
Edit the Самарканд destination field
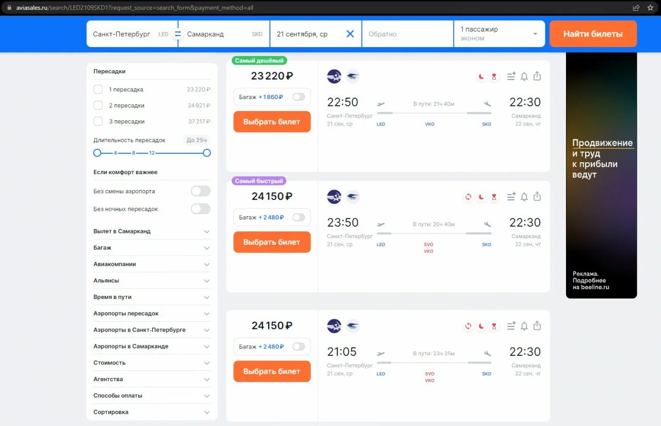click(224, 34)
